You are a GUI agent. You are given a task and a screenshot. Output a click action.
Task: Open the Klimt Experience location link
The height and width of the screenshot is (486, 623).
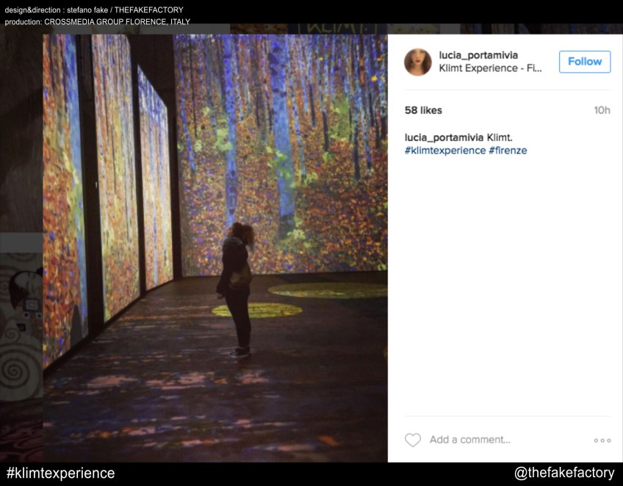490,68
